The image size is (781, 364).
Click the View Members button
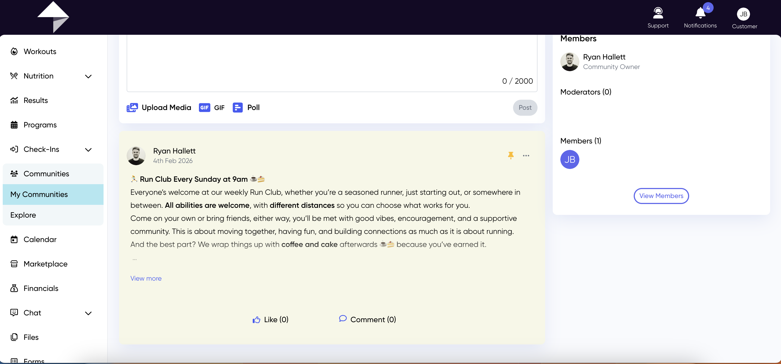tap(661, 196)
